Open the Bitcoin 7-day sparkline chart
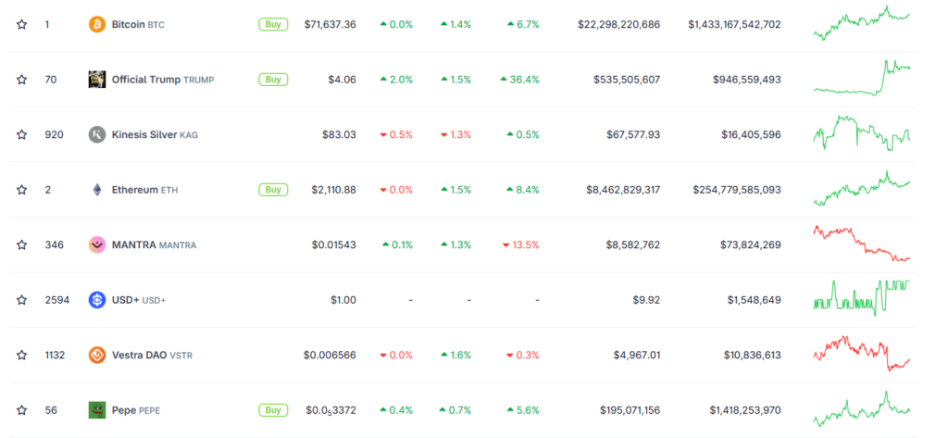The width and height of the screenshot is (948, 438). 862,24
